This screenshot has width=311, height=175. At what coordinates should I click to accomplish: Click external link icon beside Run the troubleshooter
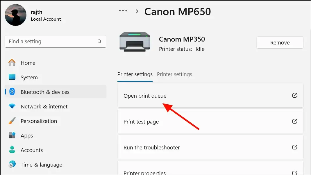point(294,147)
